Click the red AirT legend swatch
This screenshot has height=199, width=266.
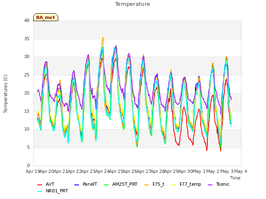point(39,185)
